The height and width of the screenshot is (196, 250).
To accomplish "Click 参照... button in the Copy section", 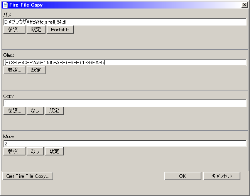I will [x=15, y=111].
